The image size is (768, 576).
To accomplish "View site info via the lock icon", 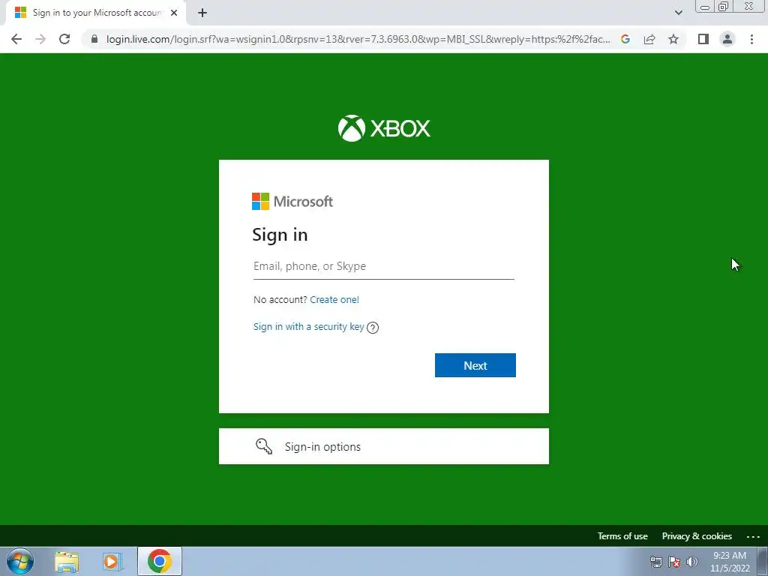I will coord(94,39).
